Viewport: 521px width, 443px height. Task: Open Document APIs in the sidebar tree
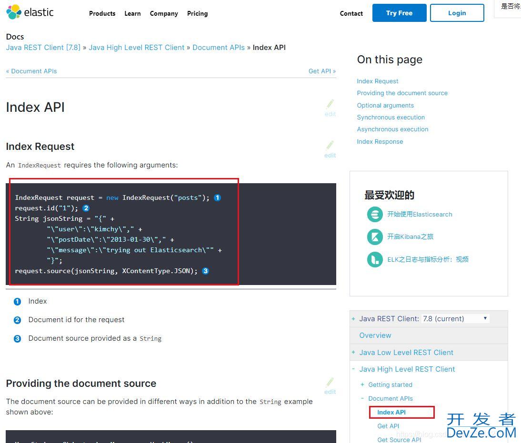pos(391,398)
